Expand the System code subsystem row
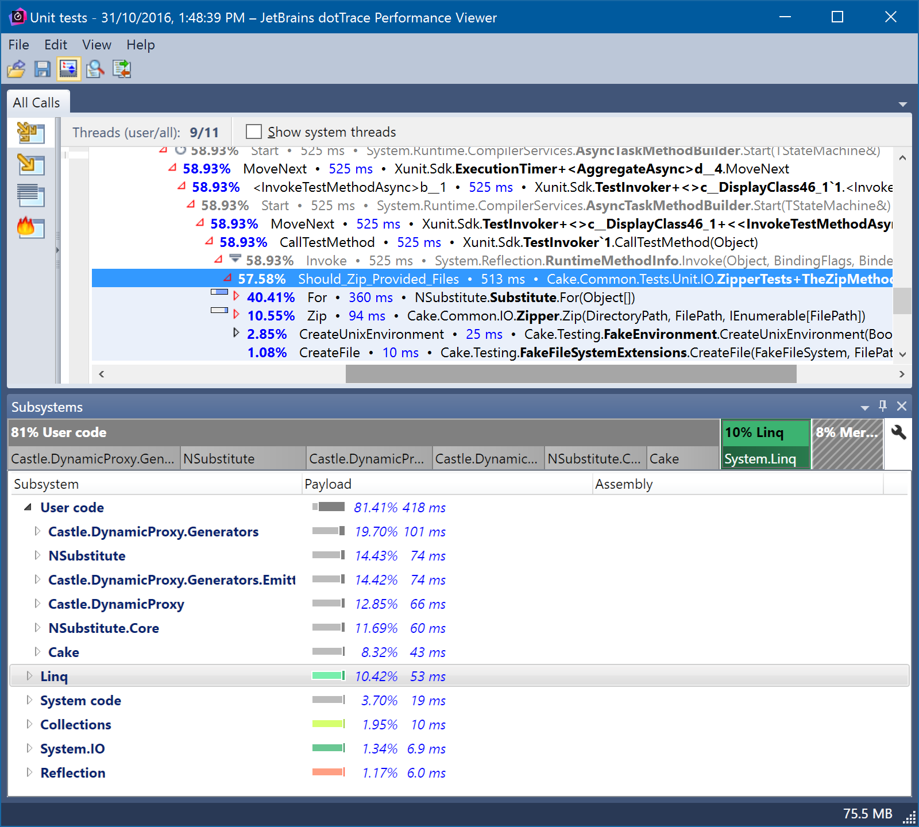The width and height of the screenshot is (919, 827). click(x=29, y=700)
